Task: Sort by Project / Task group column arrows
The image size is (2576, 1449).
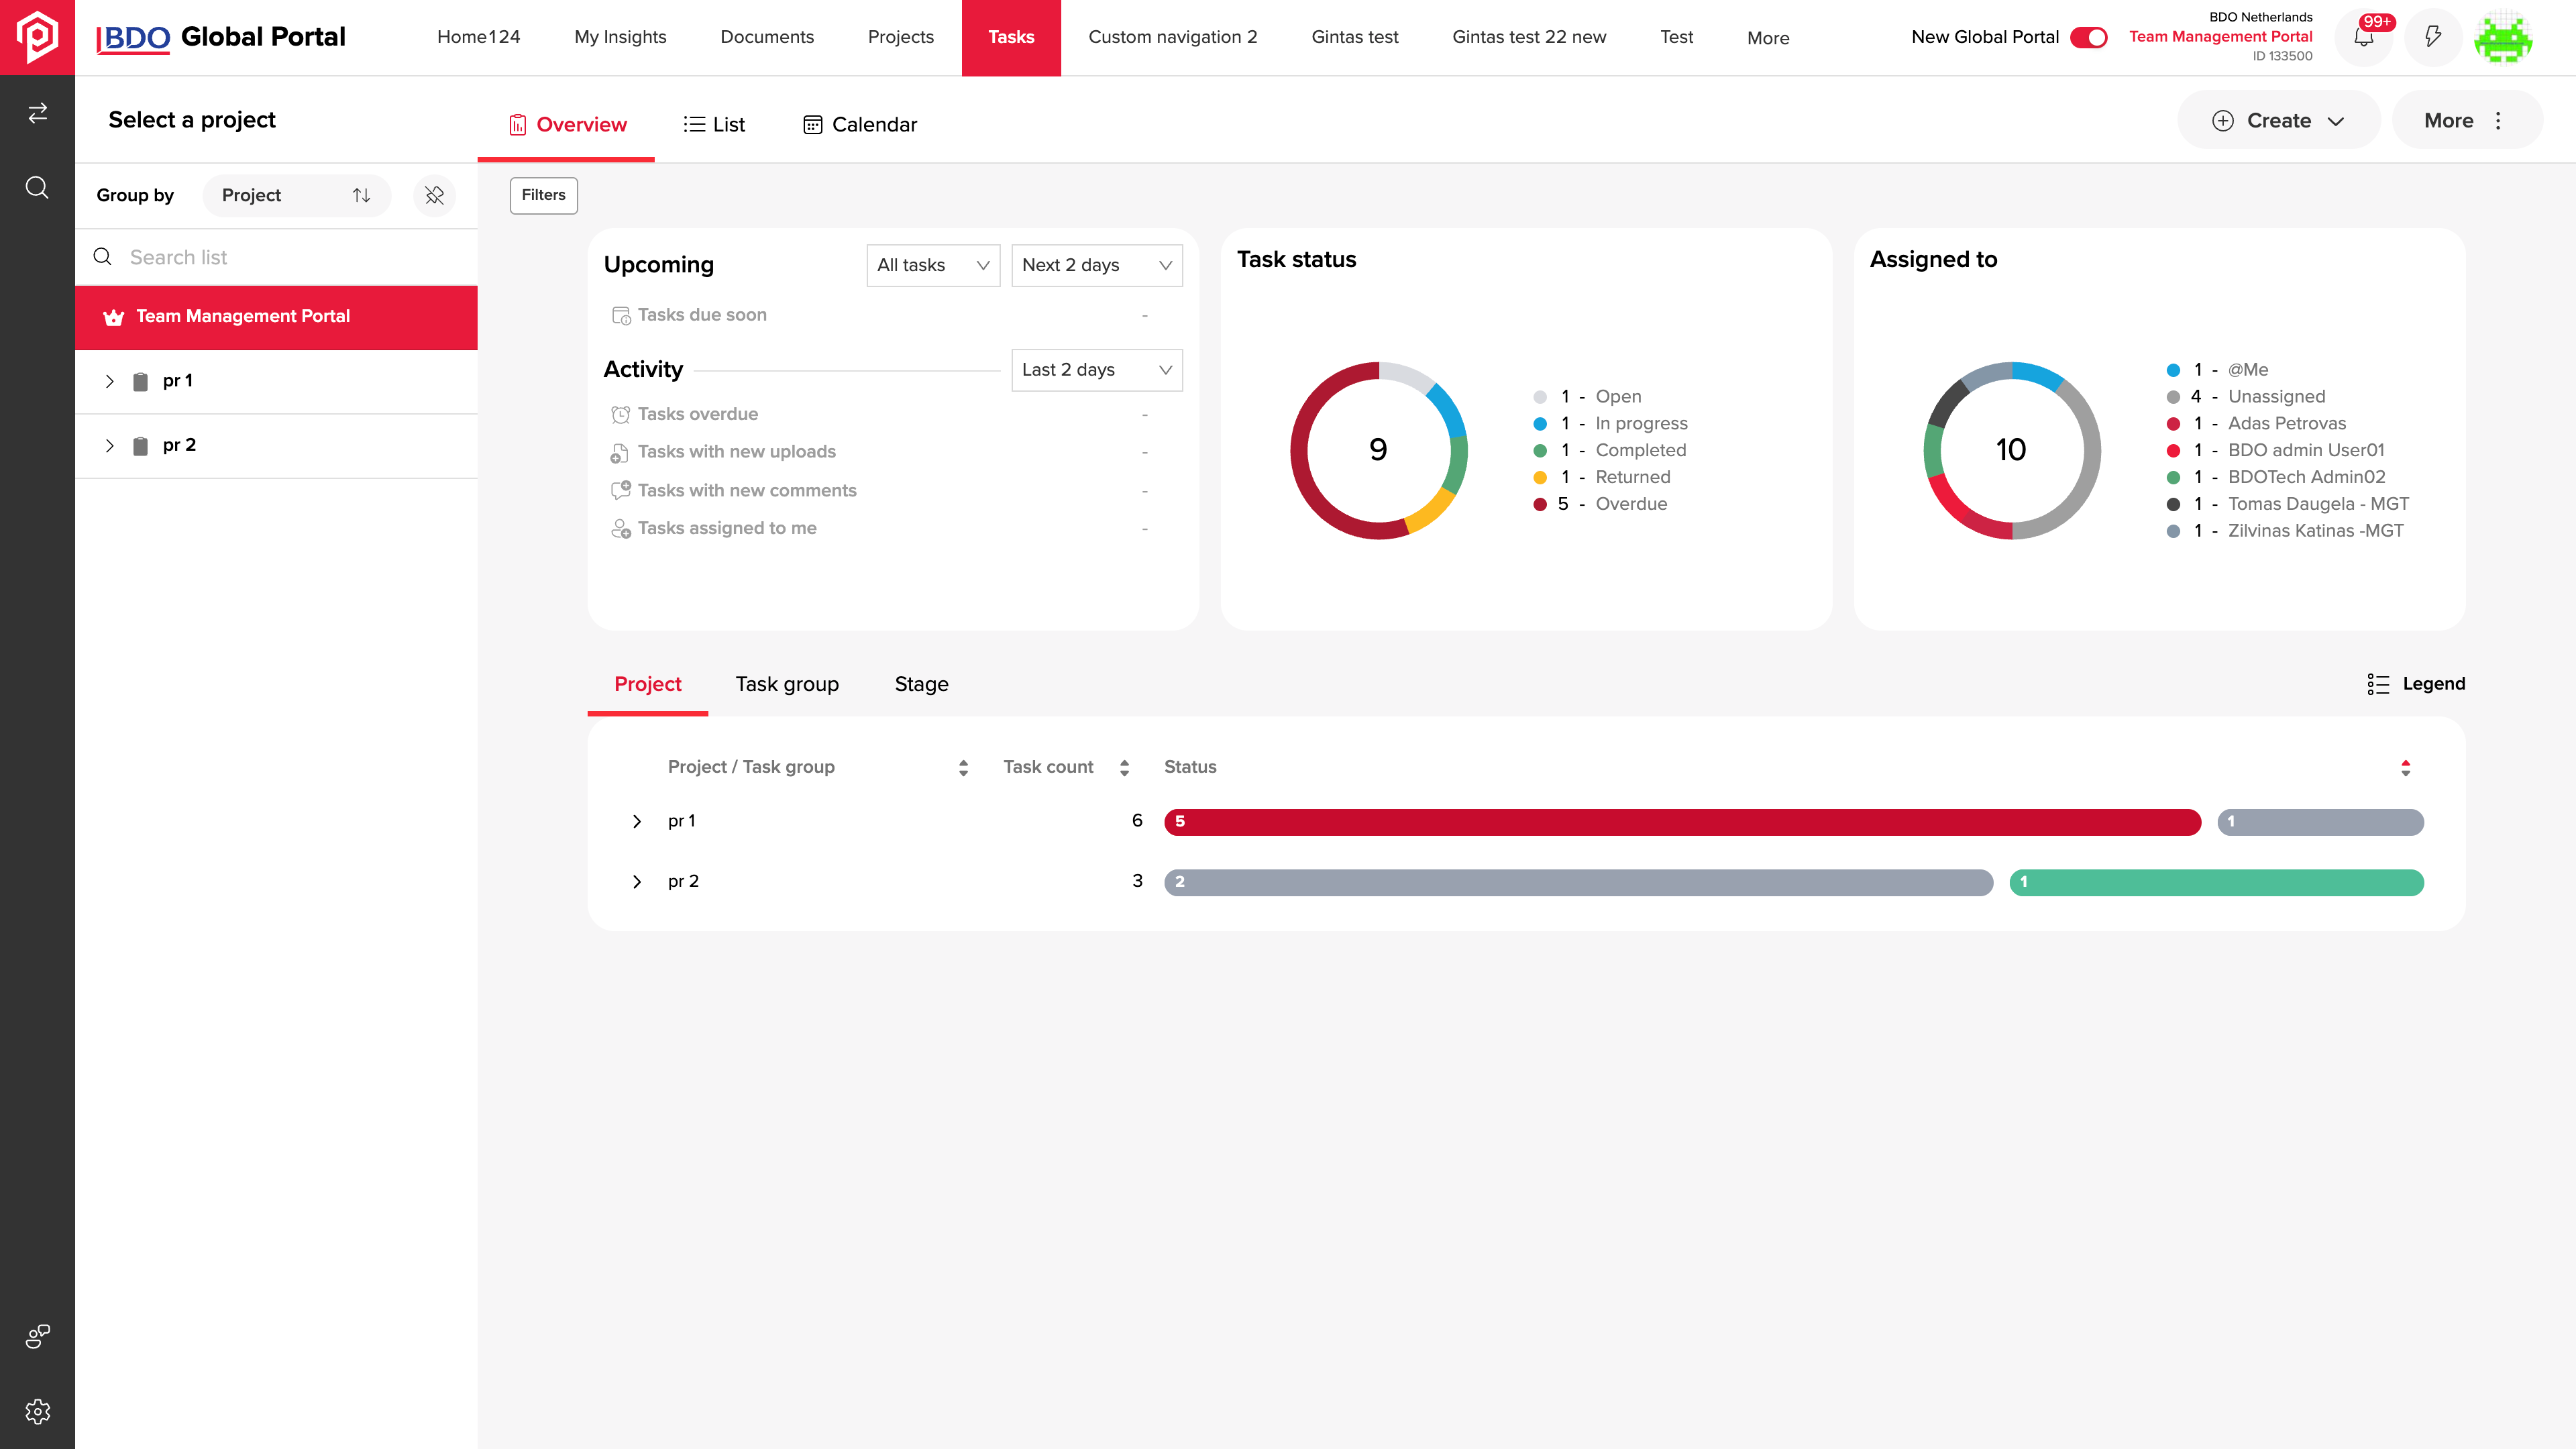Action: click(963, 768)
